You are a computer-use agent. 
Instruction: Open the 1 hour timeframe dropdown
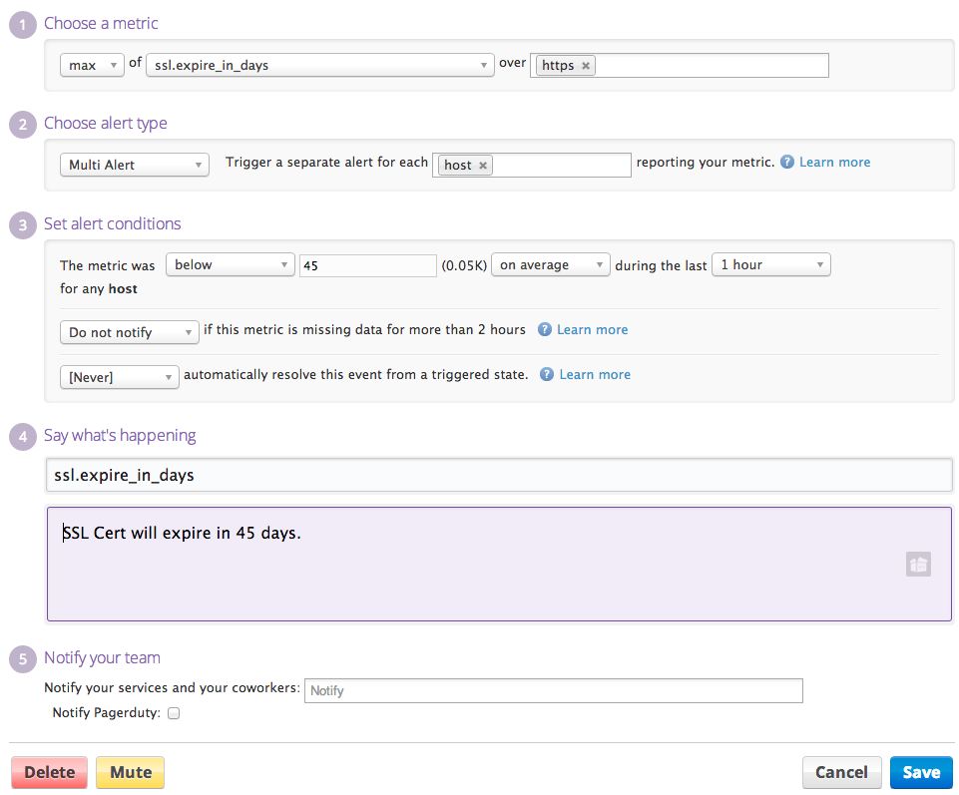pyautogui.click(x=771, y=264)
